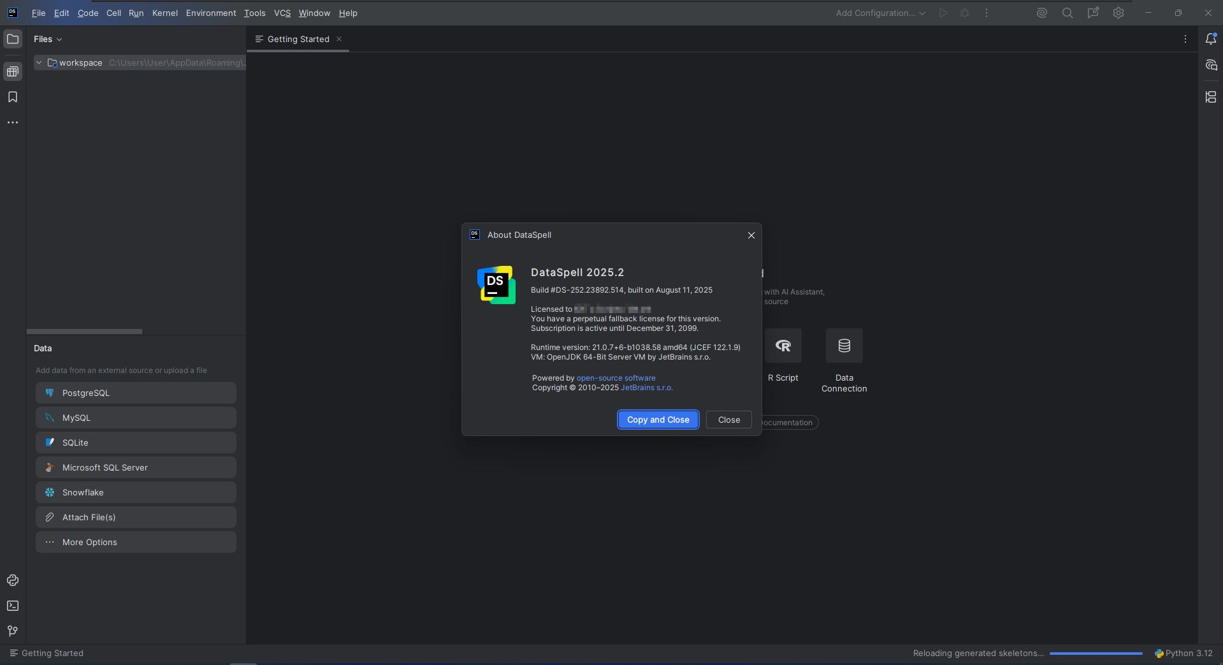Open the Terminal tool window
This screenshot has height=665, width=1223.
[x=13, y=606]
